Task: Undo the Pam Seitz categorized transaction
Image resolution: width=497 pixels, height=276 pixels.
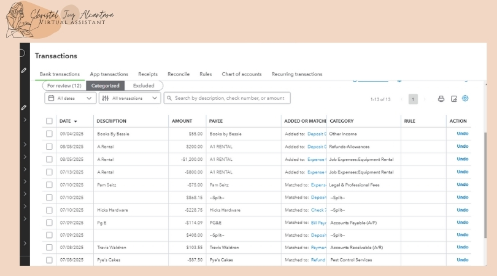Action: tap(462, 185)
